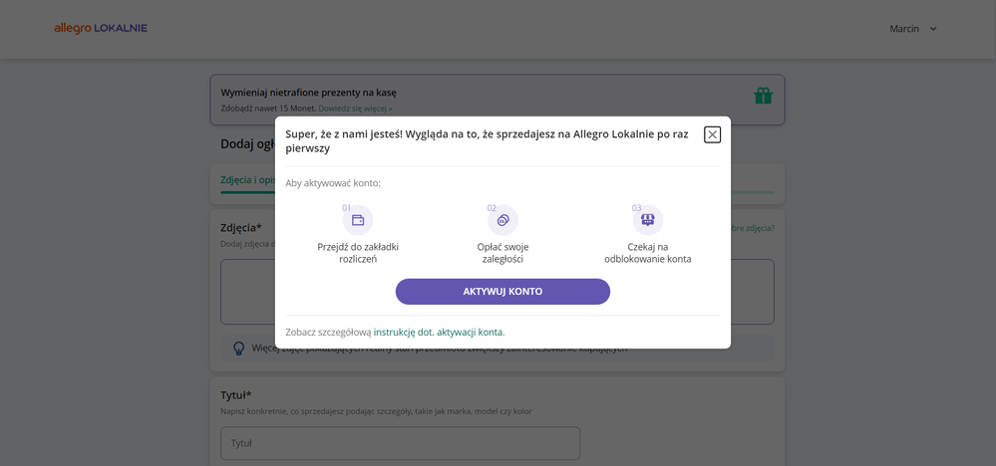Image resolution: width=996 pixels, height=466 pixels.
Task: Click the Tytuł input field
Action: pyautogui.click(x=400, y=443)
